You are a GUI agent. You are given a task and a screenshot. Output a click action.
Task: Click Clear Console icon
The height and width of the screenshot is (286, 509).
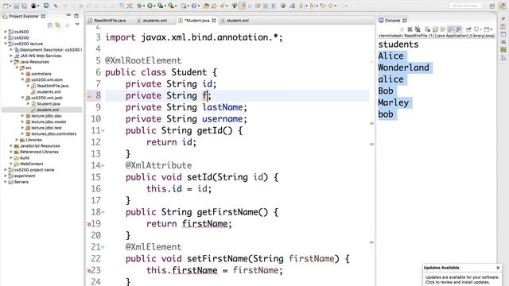(x=428, y=29)
